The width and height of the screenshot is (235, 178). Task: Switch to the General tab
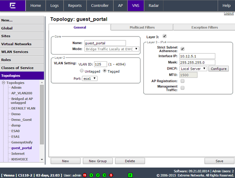(80, 27)
